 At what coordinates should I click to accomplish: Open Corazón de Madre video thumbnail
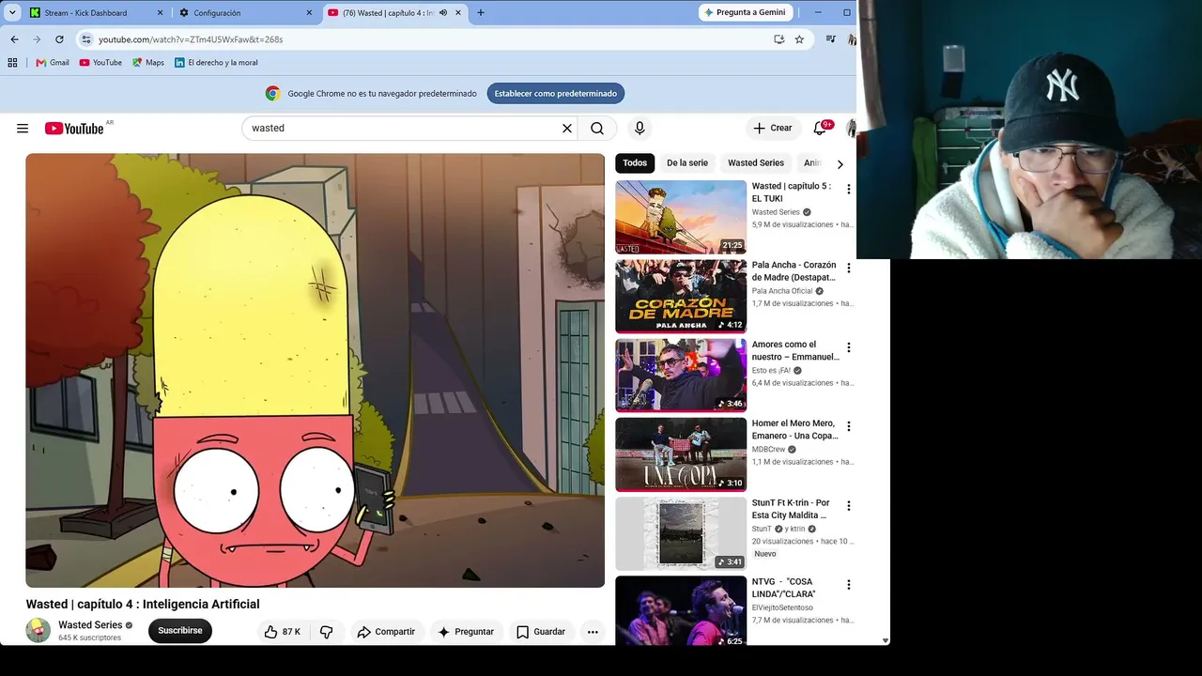(681, 297)
